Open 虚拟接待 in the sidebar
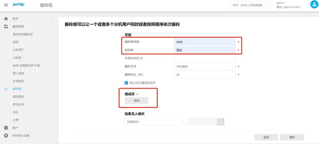 click(19, 97)
